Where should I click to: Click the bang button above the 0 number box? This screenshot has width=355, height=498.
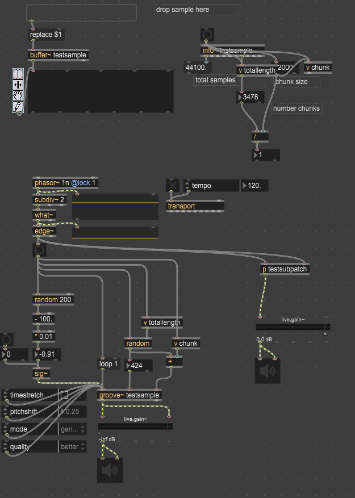point(6,340)
